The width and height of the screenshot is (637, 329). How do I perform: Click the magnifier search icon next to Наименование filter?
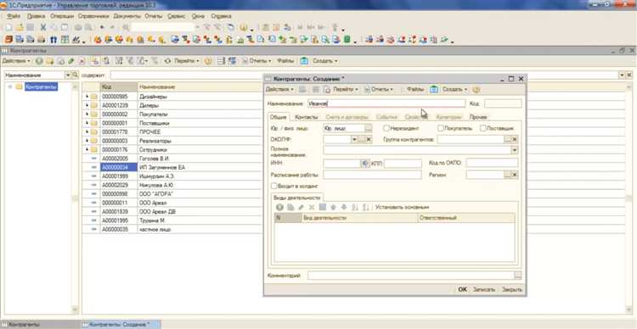[x=75, y=75]
